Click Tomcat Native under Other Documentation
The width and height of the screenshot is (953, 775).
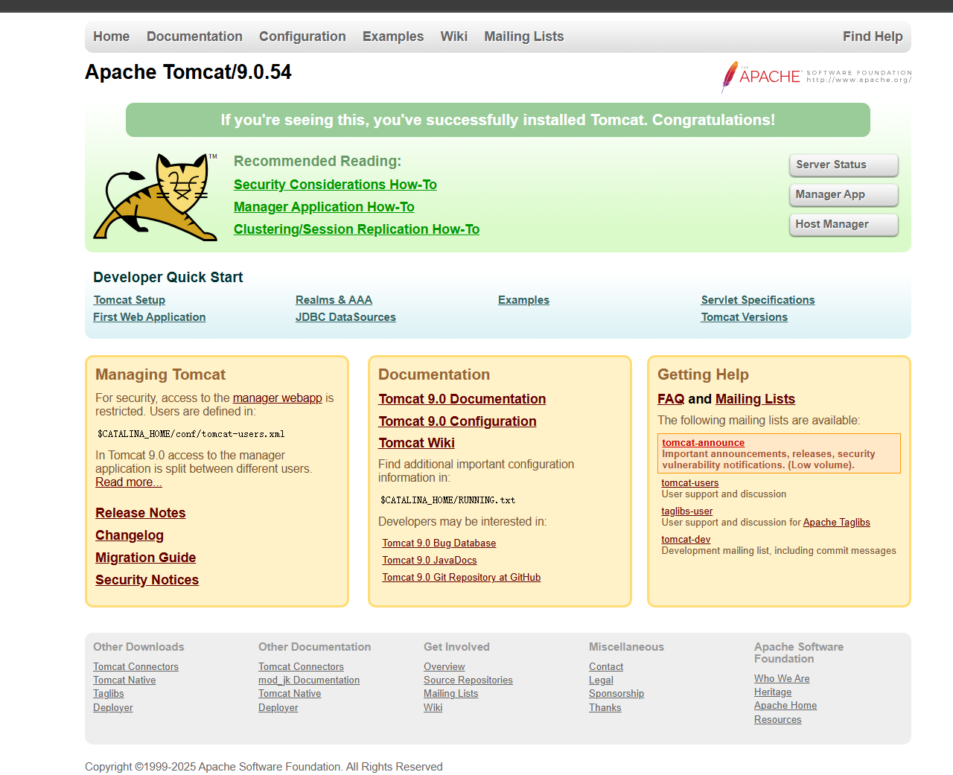[x=290, y=694]
